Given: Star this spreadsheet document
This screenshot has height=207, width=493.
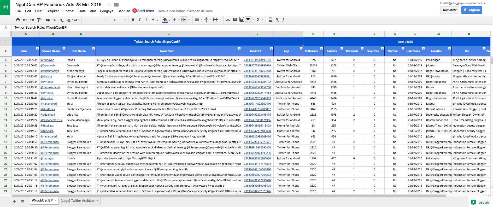Looking at the screenshot, I should (x=109, y=5).
